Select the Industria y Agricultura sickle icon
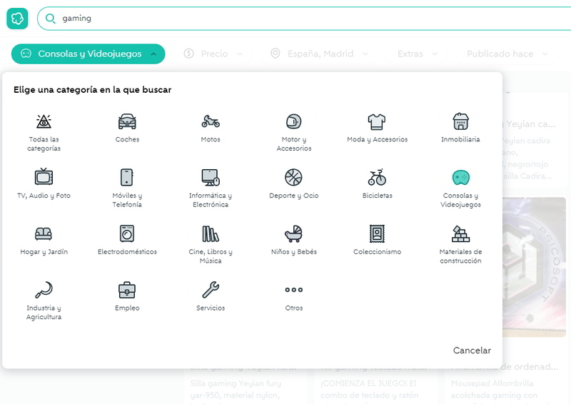571x404 pixels. click(x=44, y=290)
